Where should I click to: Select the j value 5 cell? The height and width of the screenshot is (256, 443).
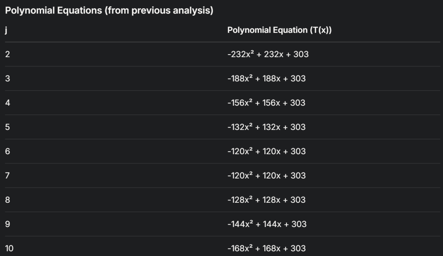click(8, 127)
